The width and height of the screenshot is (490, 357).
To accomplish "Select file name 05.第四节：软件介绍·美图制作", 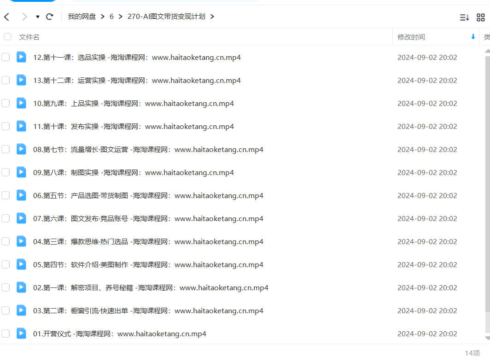I will (x=148, y=265).
